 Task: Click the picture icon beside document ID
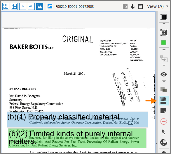(x=50, y=6)
